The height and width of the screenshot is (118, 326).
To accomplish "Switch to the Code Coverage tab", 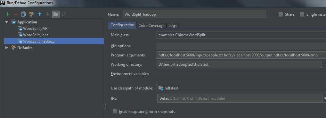I will [x=151, y=25].
